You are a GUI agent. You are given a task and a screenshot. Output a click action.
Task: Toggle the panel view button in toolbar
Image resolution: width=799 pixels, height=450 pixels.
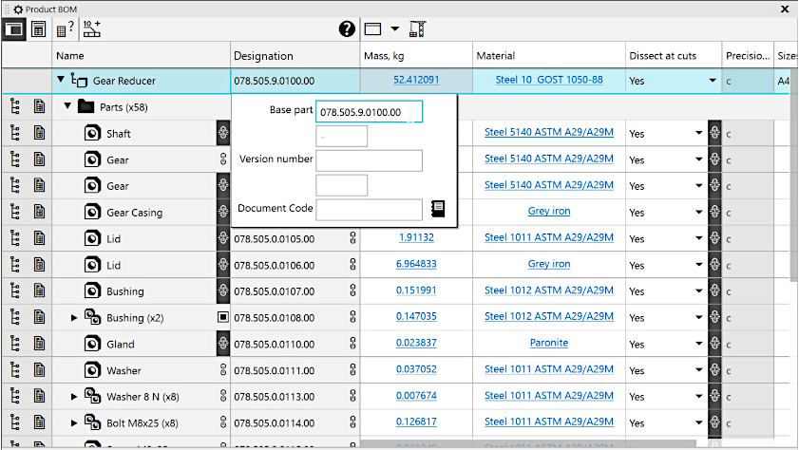coord(16,28)
